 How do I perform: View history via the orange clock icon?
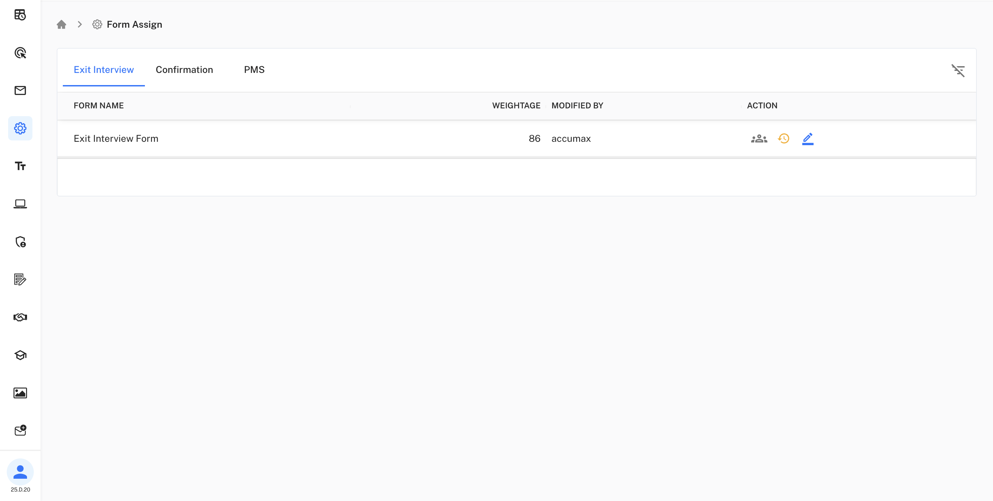(x=783, y=138)
